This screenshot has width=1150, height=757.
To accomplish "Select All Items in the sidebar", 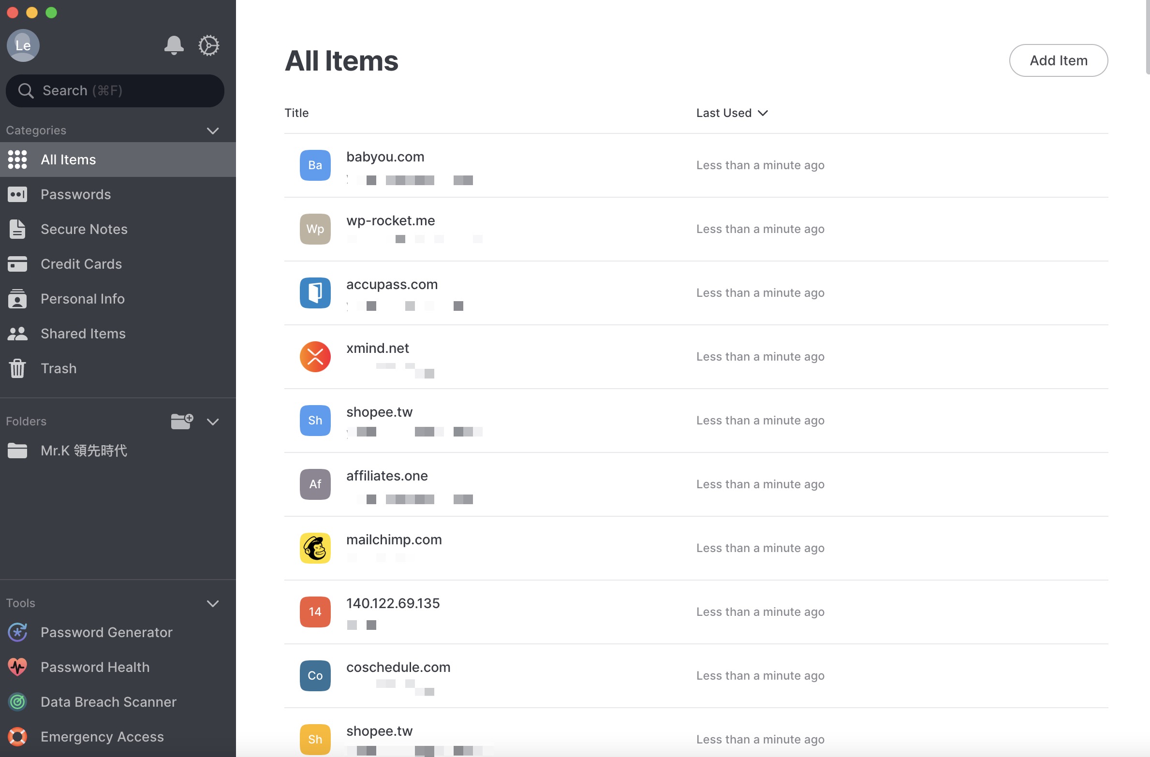I will [118, 160].
